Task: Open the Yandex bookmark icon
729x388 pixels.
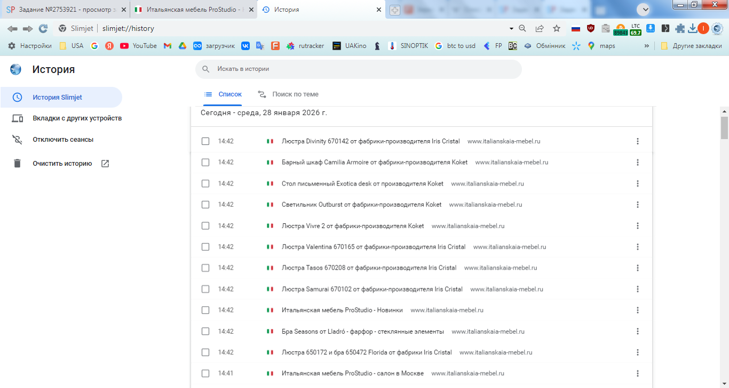Action: click(109, 46)
